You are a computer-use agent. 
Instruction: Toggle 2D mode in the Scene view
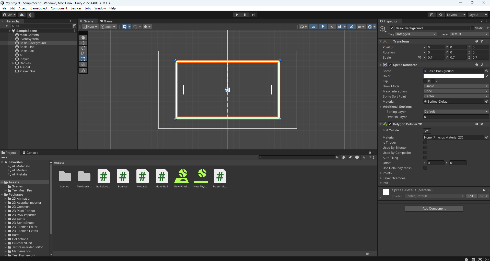click(x=313, y=26)
